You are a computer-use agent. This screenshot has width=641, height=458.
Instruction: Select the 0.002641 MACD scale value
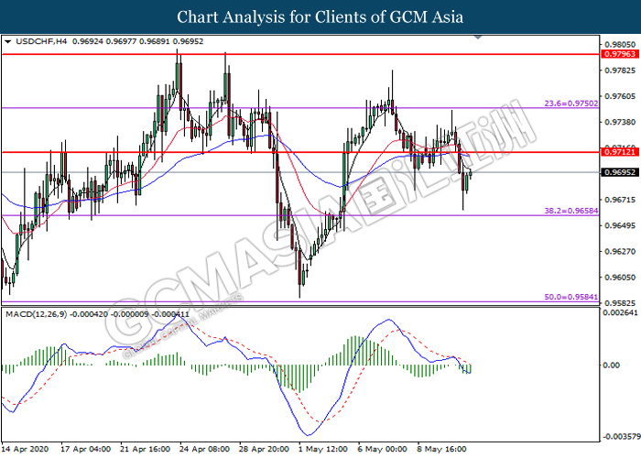[x=618, y=312]
